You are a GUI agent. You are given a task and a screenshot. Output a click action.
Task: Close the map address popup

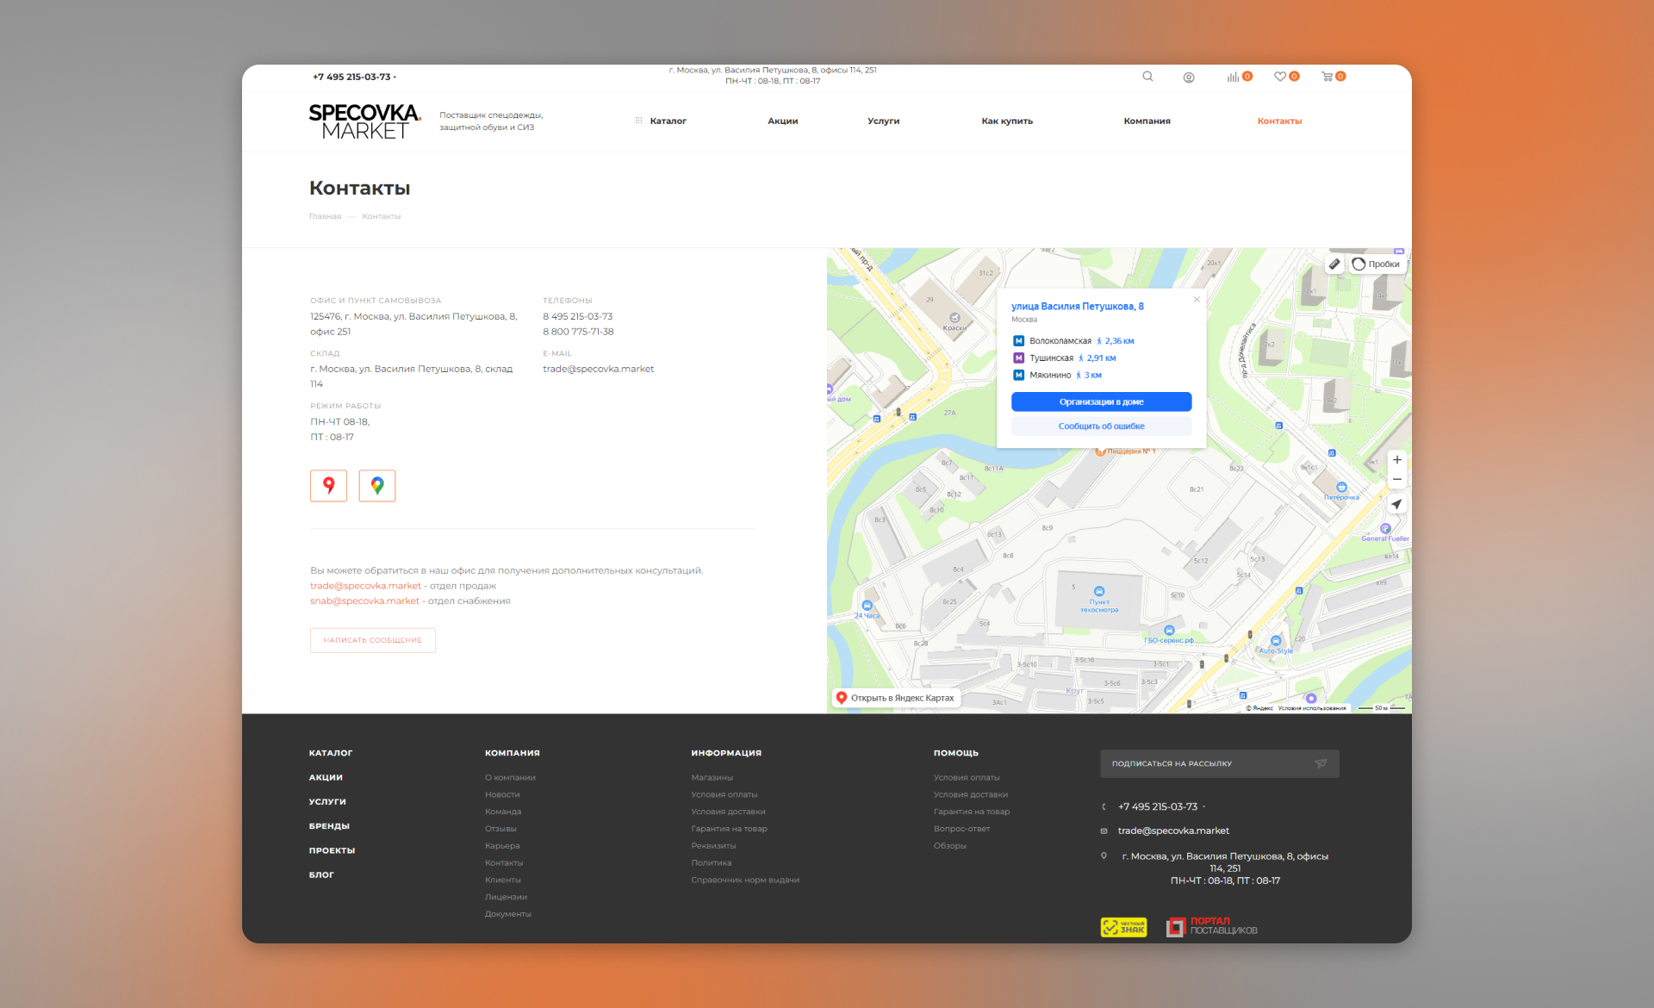(x=1197, y=300)
